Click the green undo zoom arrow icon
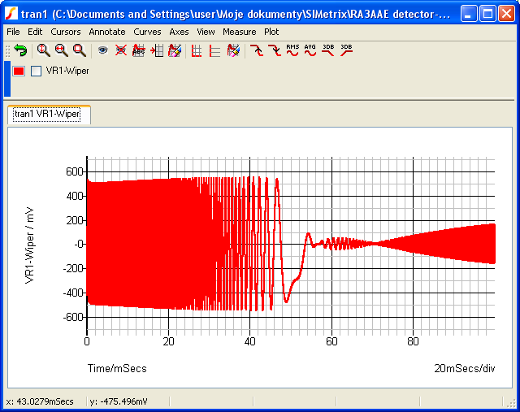Screen dimensions: 520x412 click(x=20, y=50)
